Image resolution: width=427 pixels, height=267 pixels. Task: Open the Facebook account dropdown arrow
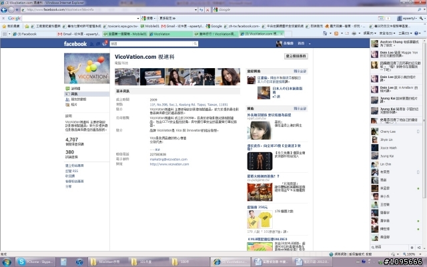[310, 43]
